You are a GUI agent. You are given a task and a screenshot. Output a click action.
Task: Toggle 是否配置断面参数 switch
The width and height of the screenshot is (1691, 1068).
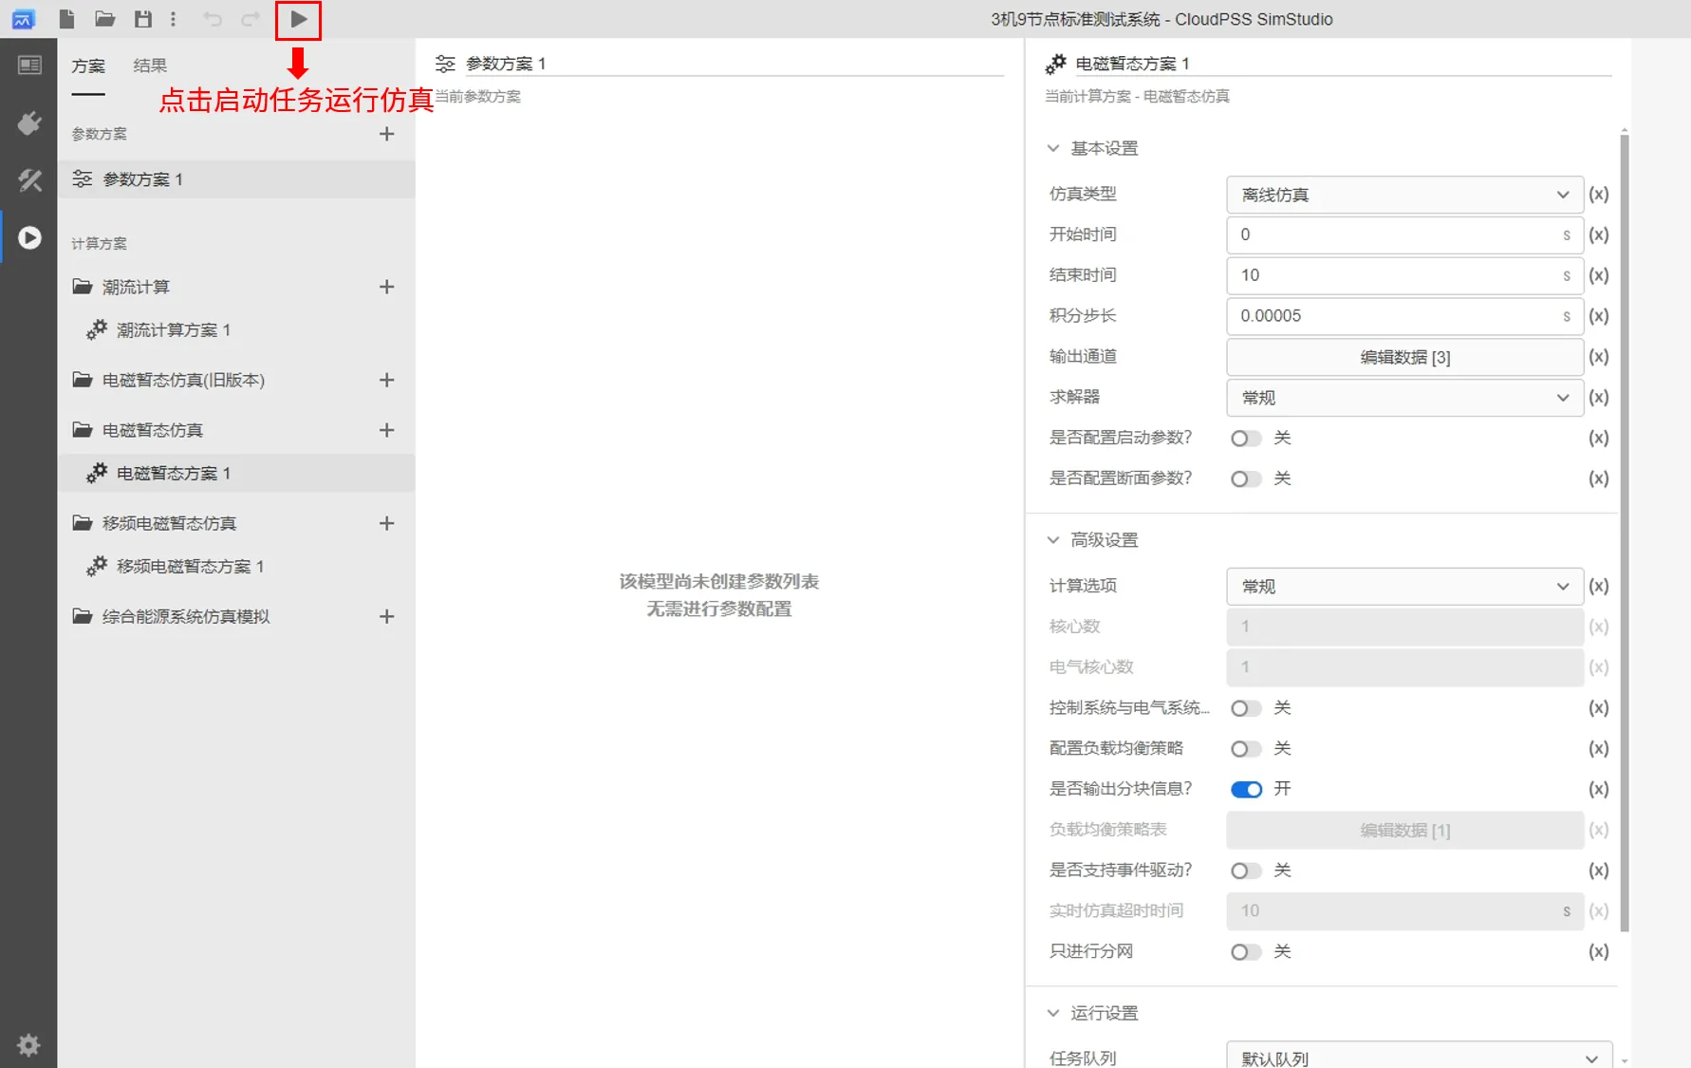(x=1246, y=479)
